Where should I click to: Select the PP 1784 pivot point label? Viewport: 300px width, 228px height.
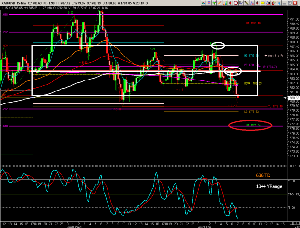[252, 65]
